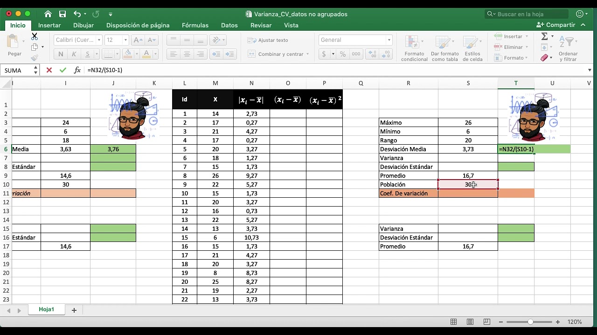Align text to bottom of cell
The height and width of the screenshot is (335, 597).
(201, 40)
